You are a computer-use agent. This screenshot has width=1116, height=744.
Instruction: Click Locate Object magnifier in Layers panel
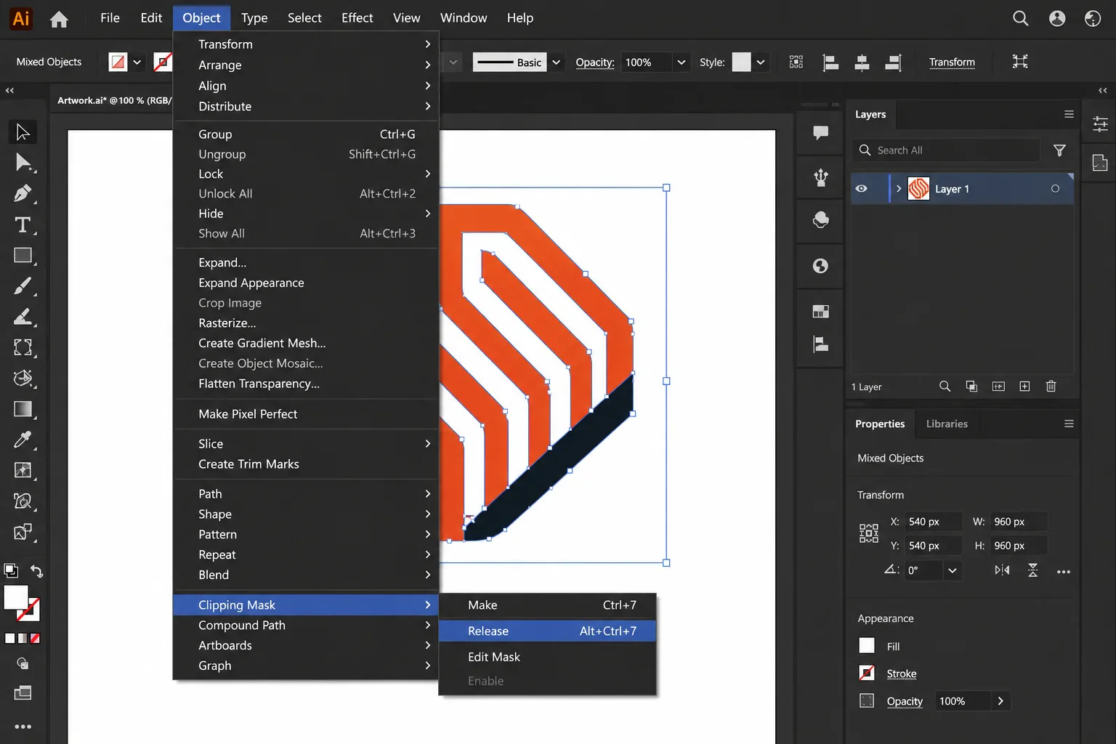[945, 387]
